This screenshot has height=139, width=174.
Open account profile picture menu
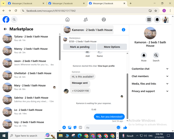tap(165, 19)
